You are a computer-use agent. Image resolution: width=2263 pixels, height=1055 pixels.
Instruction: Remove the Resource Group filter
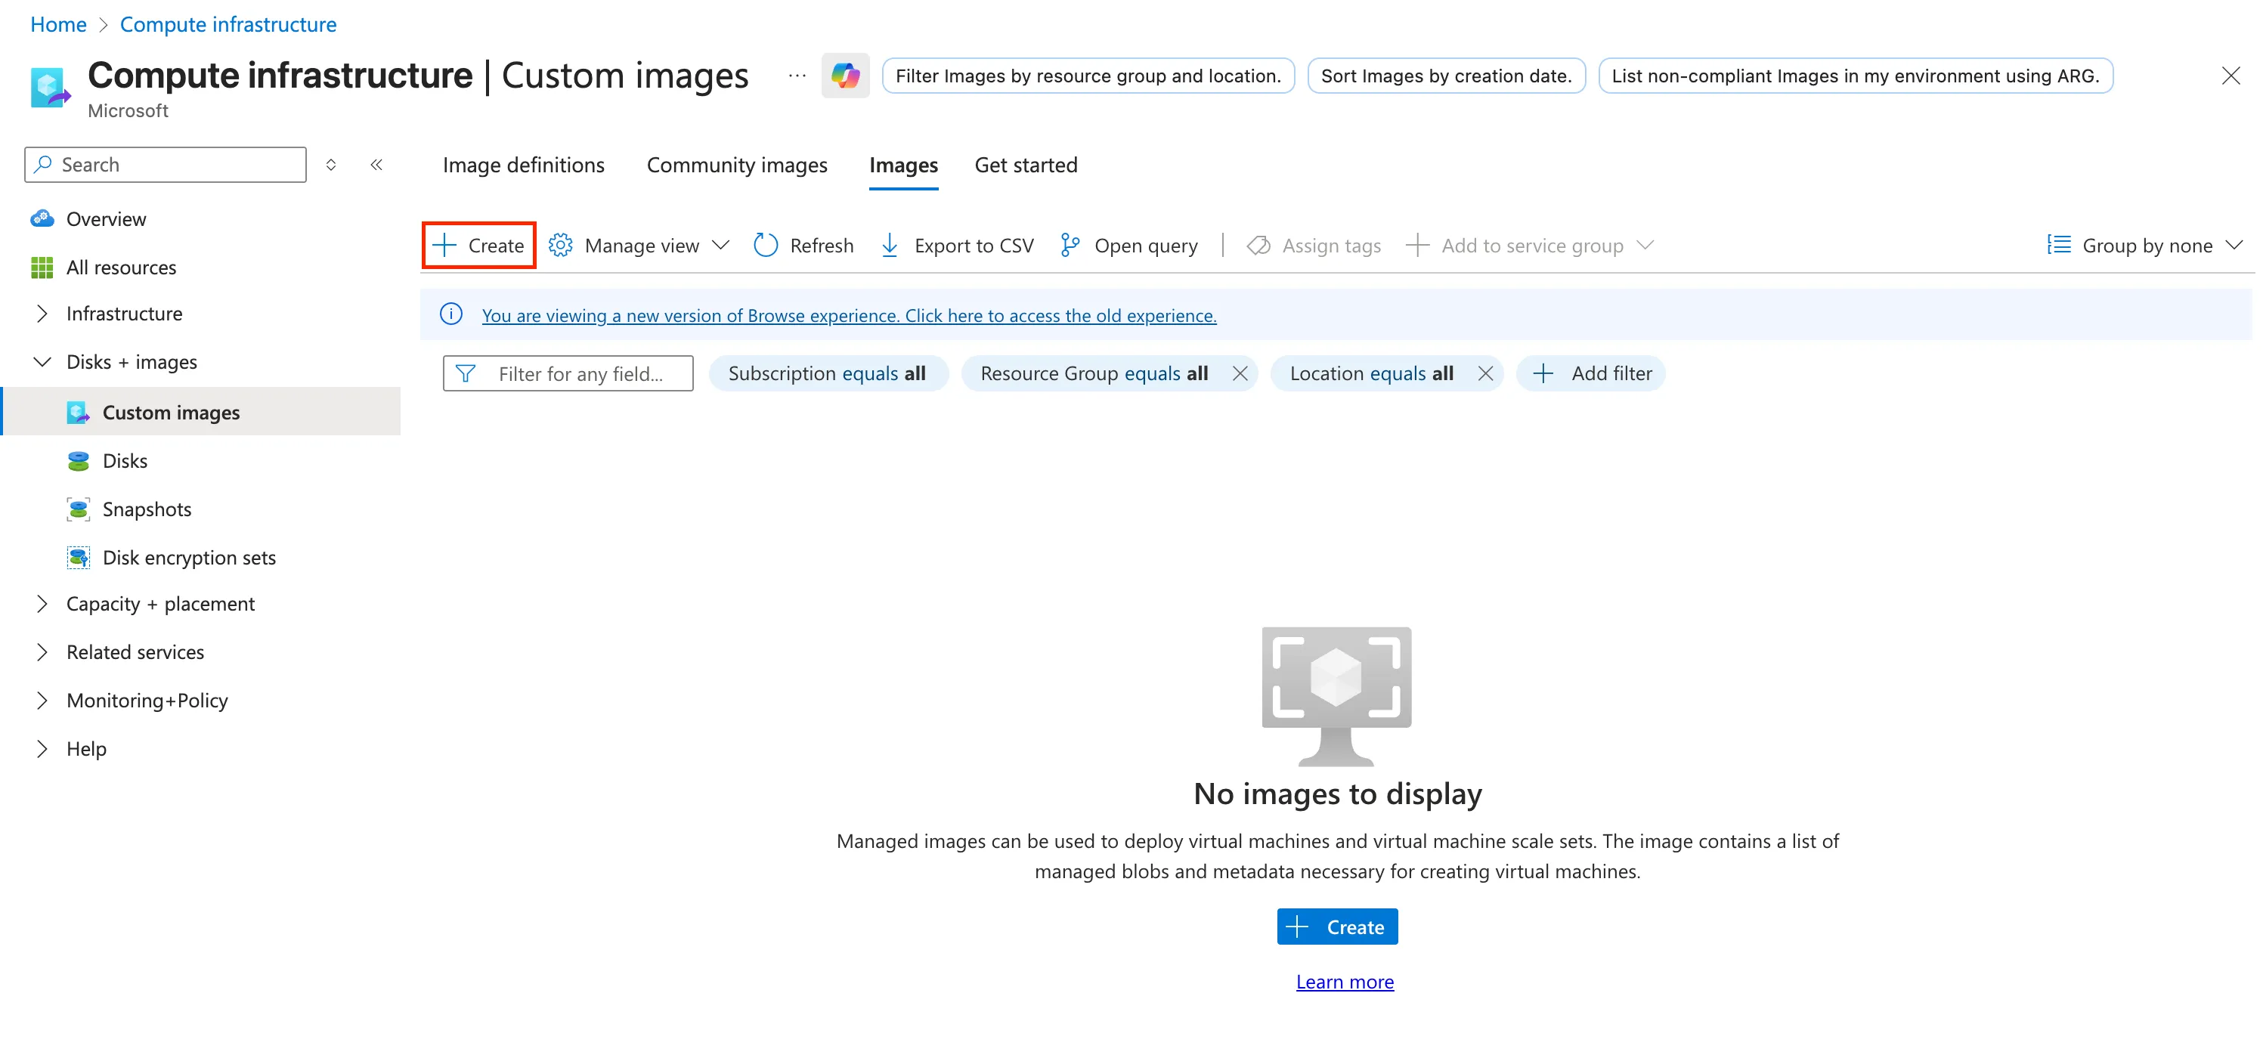pyautogui.click(x=1240, y=373)
